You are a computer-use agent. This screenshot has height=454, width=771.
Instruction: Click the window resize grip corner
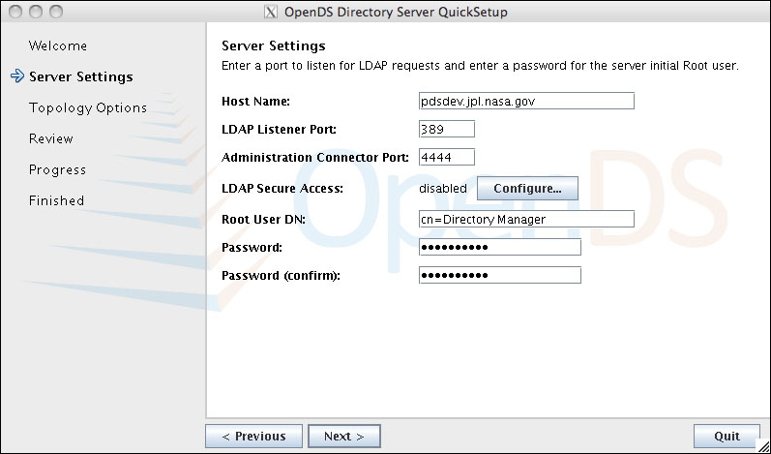[x=763, y=446]
